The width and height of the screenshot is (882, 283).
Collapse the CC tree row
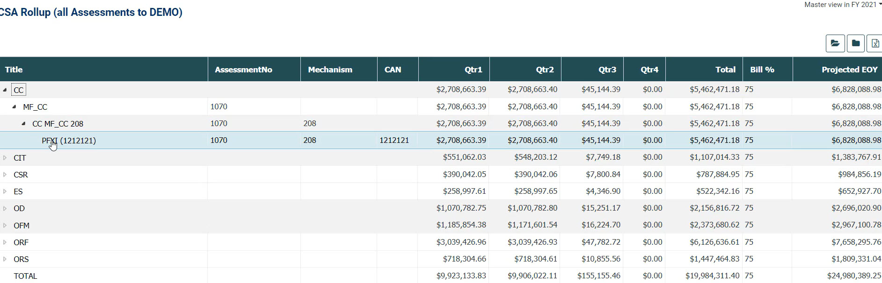point(5,90)
